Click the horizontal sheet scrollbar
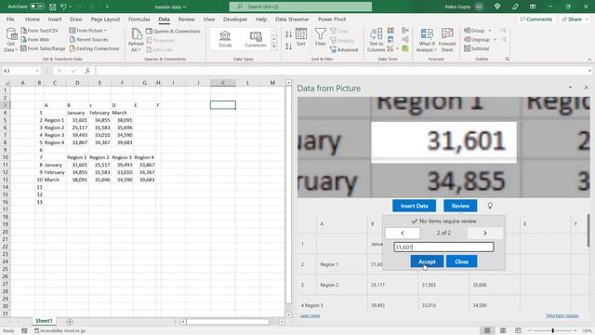 coord(228,322)
